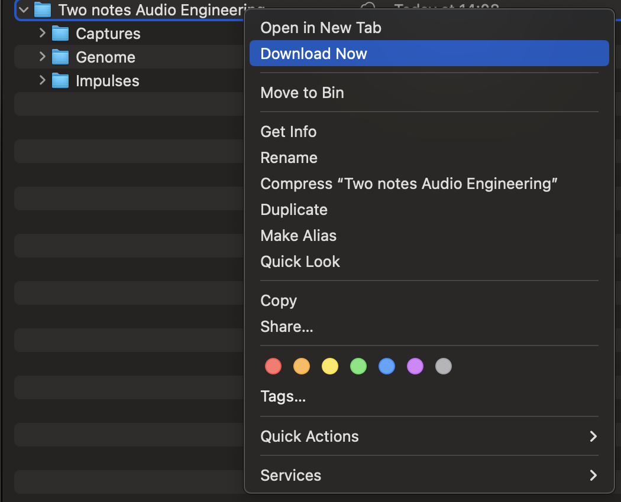Choose Rename in the context menu
Image resolution: width=621 pixels, height=502 pixels.
[x=429, y=158]
